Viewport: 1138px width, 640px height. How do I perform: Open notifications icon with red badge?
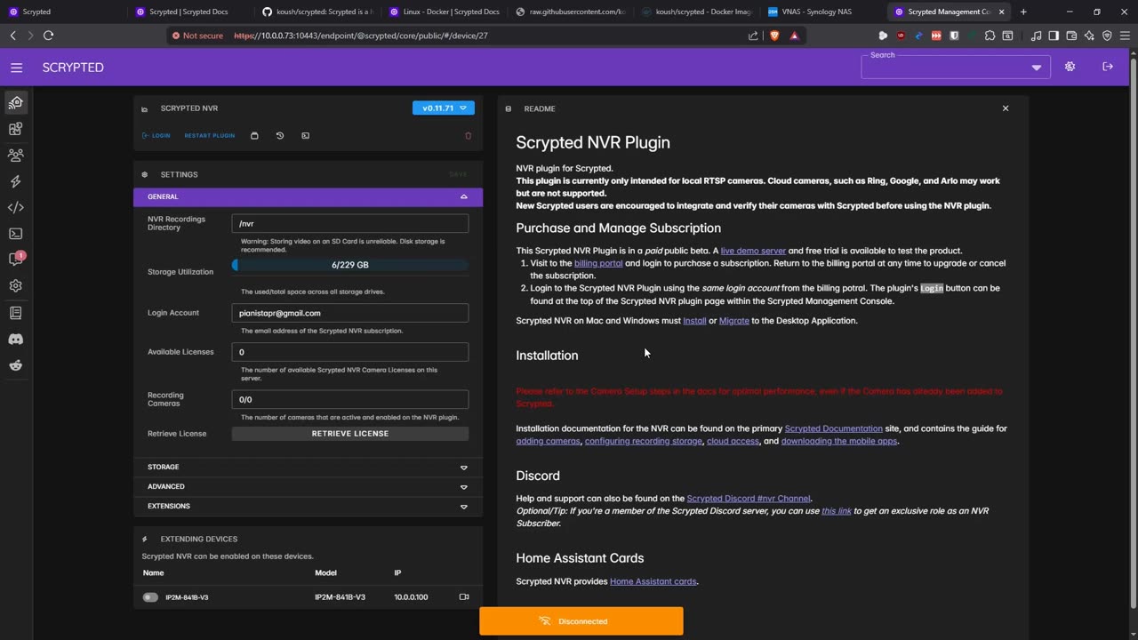point(16,260)
